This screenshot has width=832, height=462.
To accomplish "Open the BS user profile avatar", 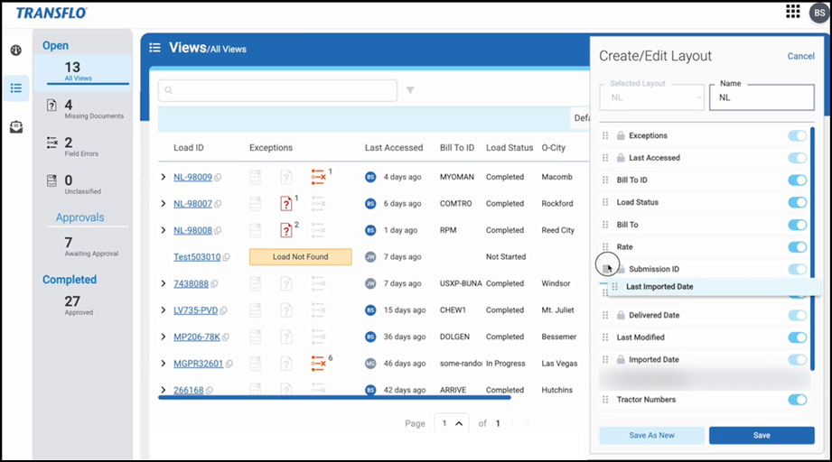I will [819, 13].
